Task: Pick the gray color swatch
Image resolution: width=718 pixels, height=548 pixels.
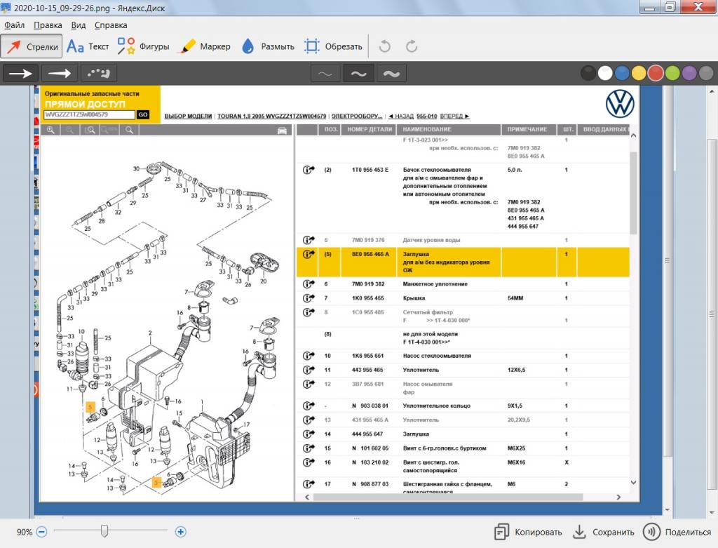Action: point(706,73)
